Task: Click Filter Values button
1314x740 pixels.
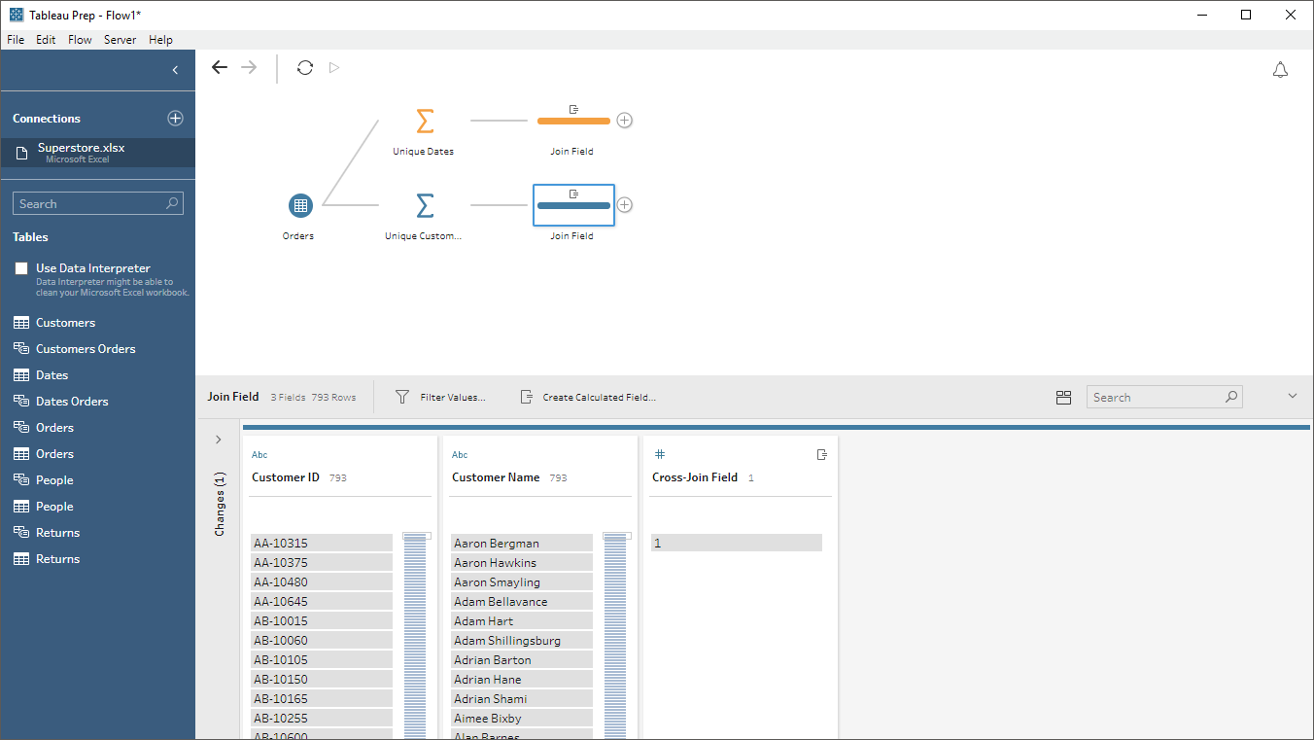Action: pos(440,397)
